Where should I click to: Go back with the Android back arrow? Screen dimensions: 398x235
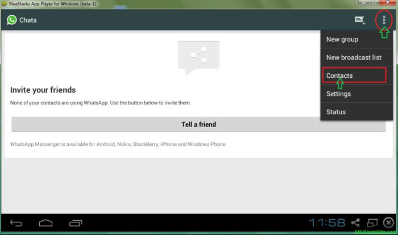coord(16,223)
